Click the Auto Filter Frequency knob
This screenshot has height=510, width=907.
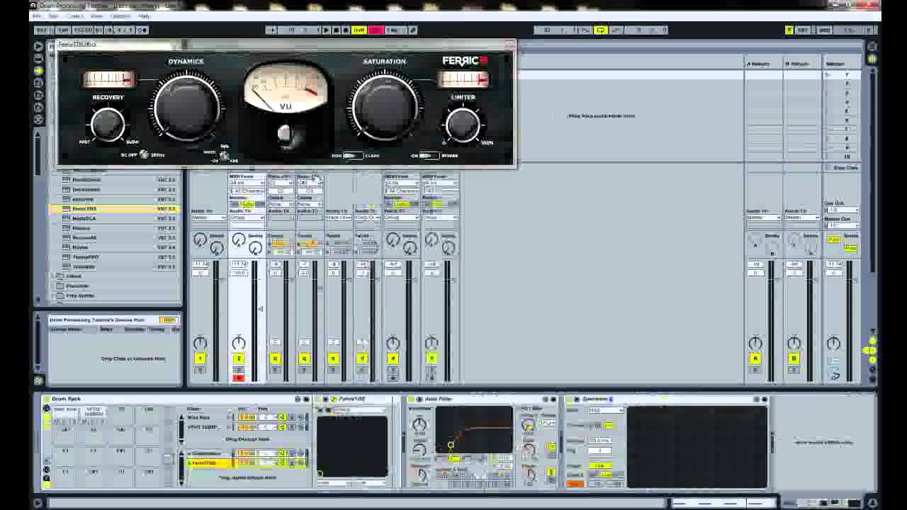pyautogui.click(x=419, y=425)
